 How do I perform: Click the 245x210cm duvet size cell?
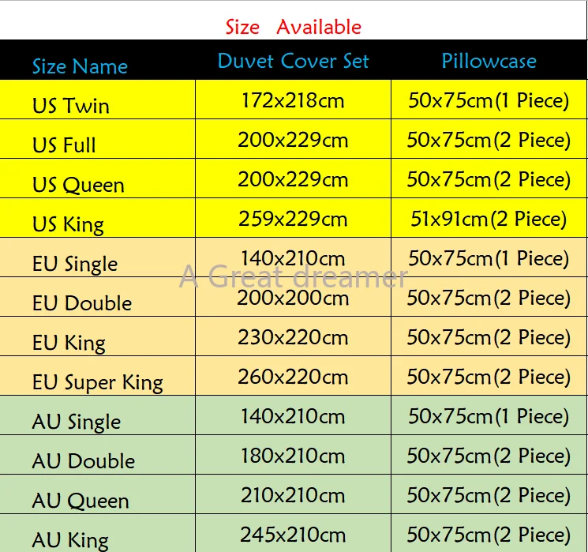click(293, 535)
